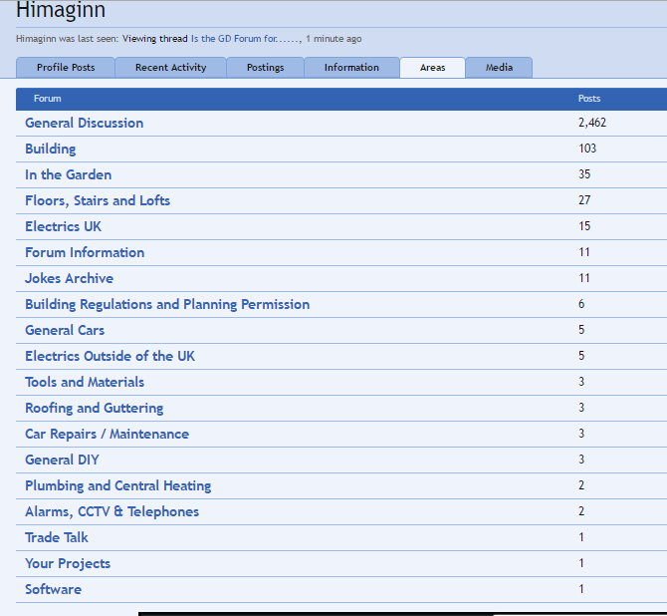Viewport: 667px width, 616px height.
Task: Switch to the Recent Activity tab
Action: (x=170, y=68)
